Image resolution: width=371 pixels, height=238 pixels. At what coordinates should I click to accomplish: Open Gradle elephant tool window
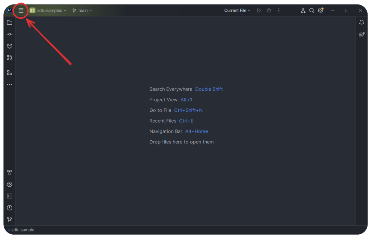point(361,34)
